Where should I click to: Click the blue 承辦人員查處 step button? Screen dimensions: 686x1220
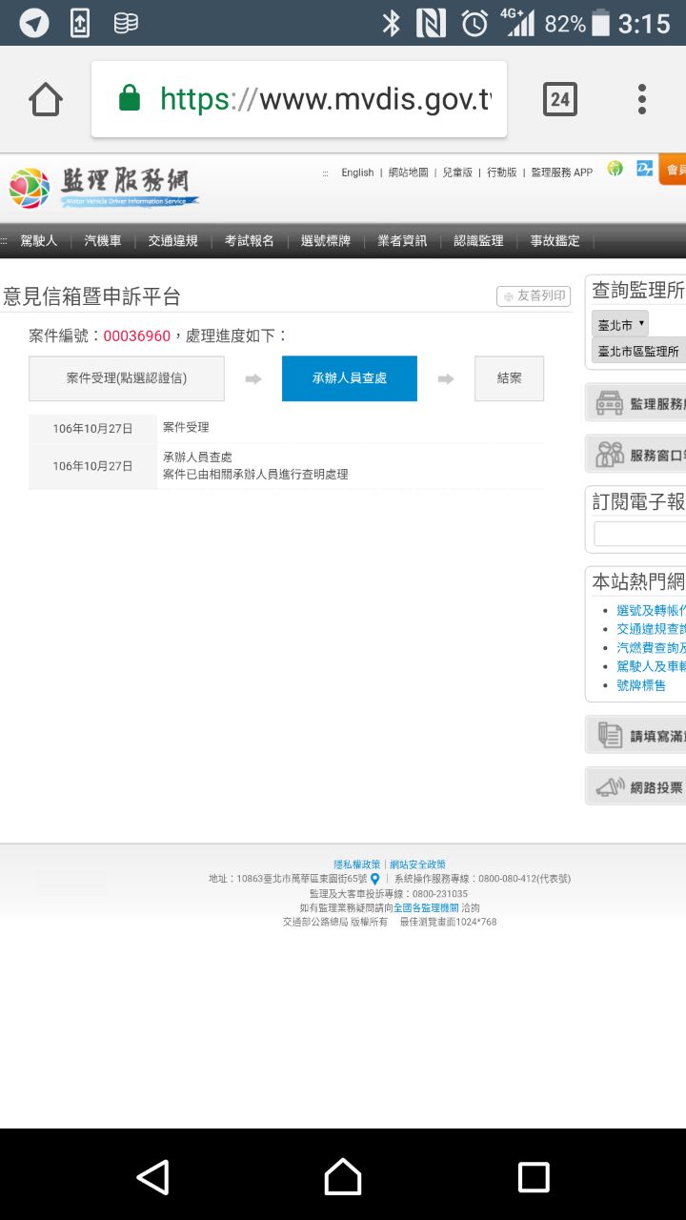(x=349, y=378)
